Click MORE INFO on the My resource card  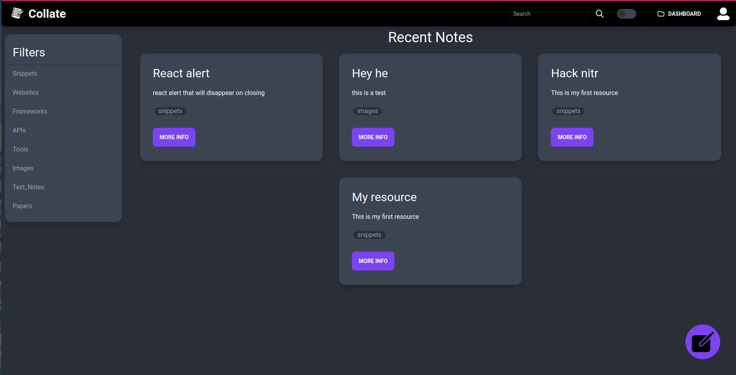(x=373, y=261)
